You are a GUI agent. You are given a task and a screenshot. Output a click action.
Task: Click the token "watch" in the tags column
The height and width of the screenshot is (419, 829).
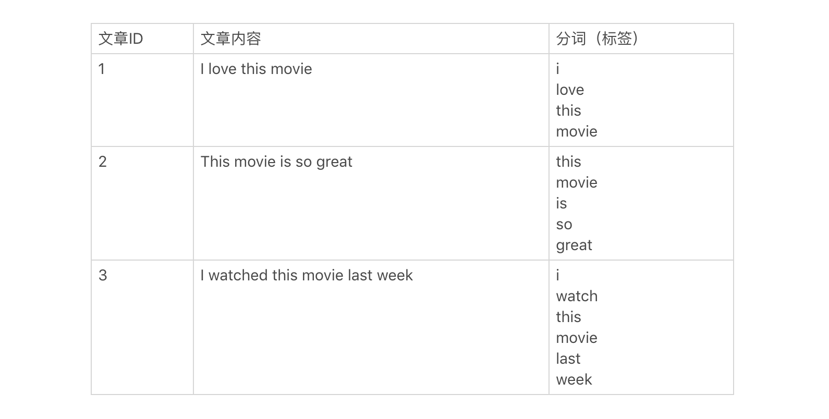(577, 296)
